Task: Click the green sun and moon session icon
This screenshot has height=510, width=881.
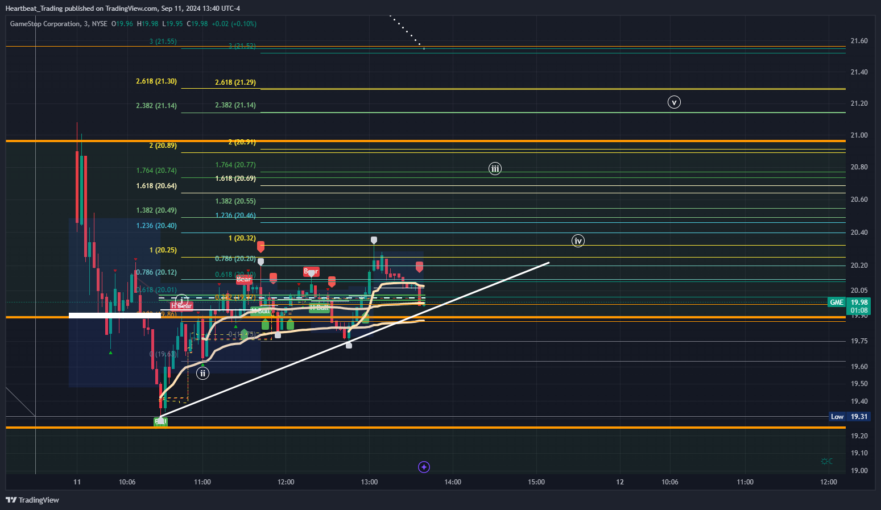Action: pos(827,461)
